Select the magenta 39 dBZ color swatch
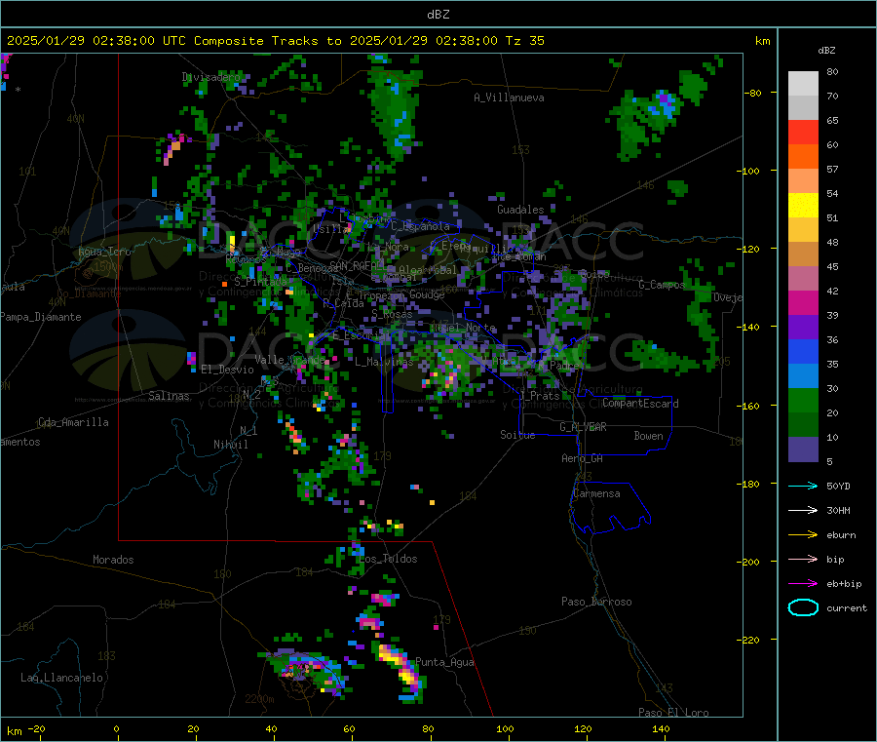877x742 pixels. (803, 302)
